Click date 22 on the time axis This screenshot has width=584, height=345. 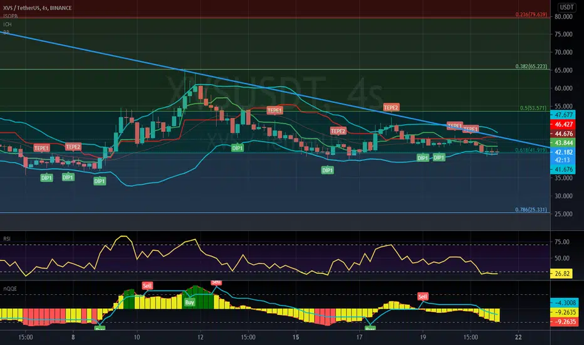point(518,337)
